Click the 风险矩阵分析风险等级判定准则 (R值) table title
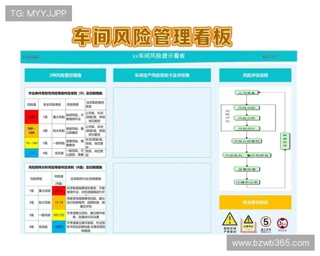Image resolution: width=320 pixels, height=256 pixels. 65,167
